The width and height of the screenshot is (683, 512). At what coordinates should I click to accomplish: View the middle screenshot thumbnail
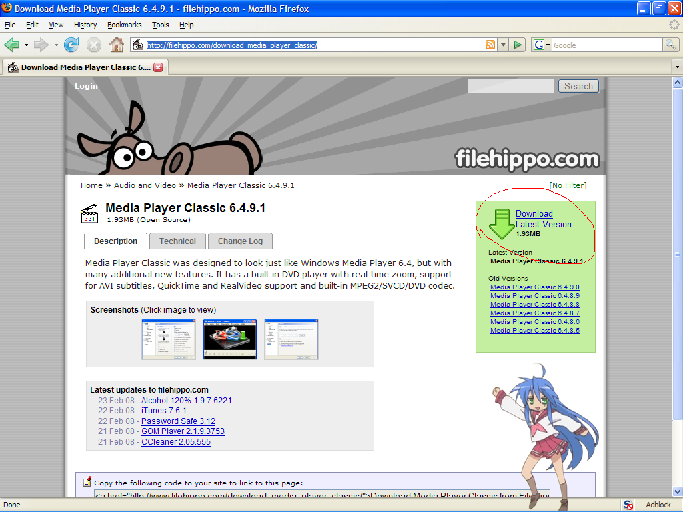(x=229, y=339)
